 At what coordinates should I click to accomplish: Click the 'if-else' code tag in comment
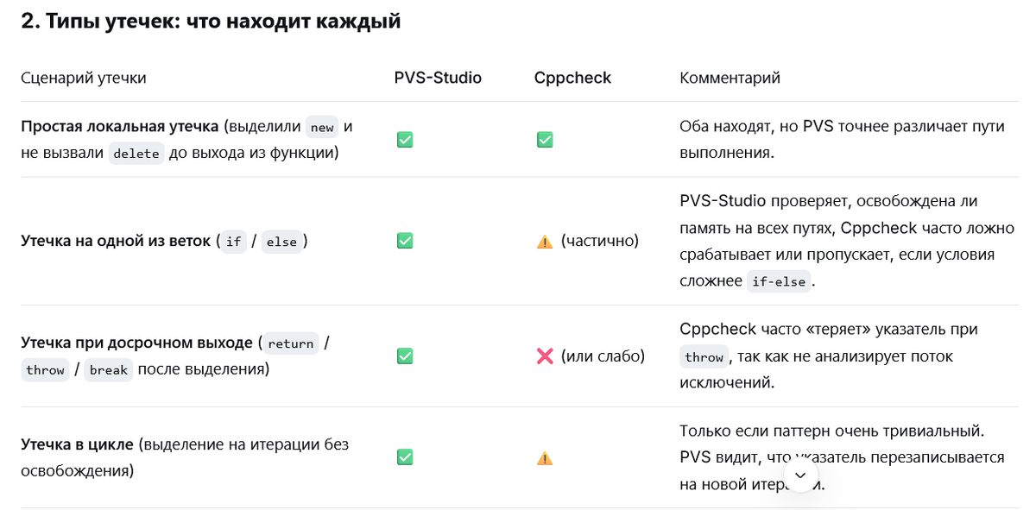tap(779, 282)
